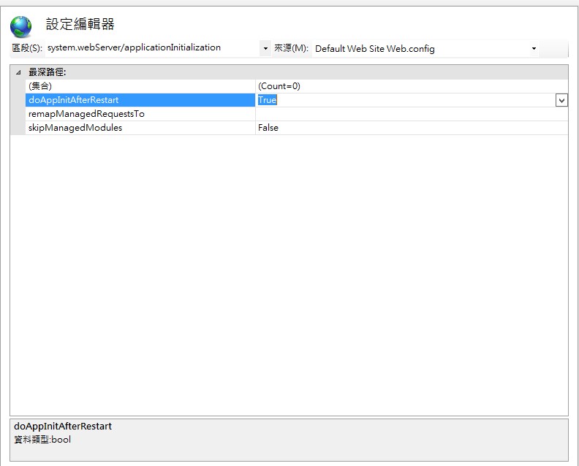This screenshot has width=579, height=466.
Task: Collapse the 最深路徑 group triangle
Action: (x=18, y=72)
